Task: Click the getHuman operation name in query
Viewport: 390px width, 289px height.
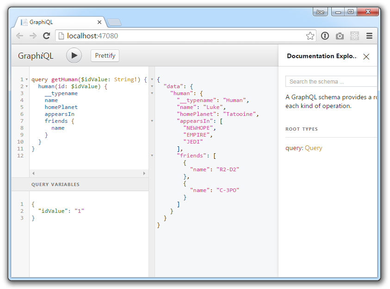Action: click(x=64, y=79)
